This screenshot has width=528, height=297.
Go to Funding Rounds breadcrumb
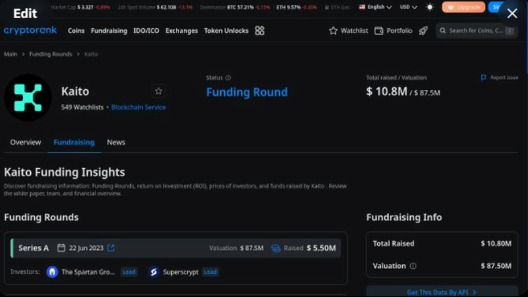tap(51, 54)
